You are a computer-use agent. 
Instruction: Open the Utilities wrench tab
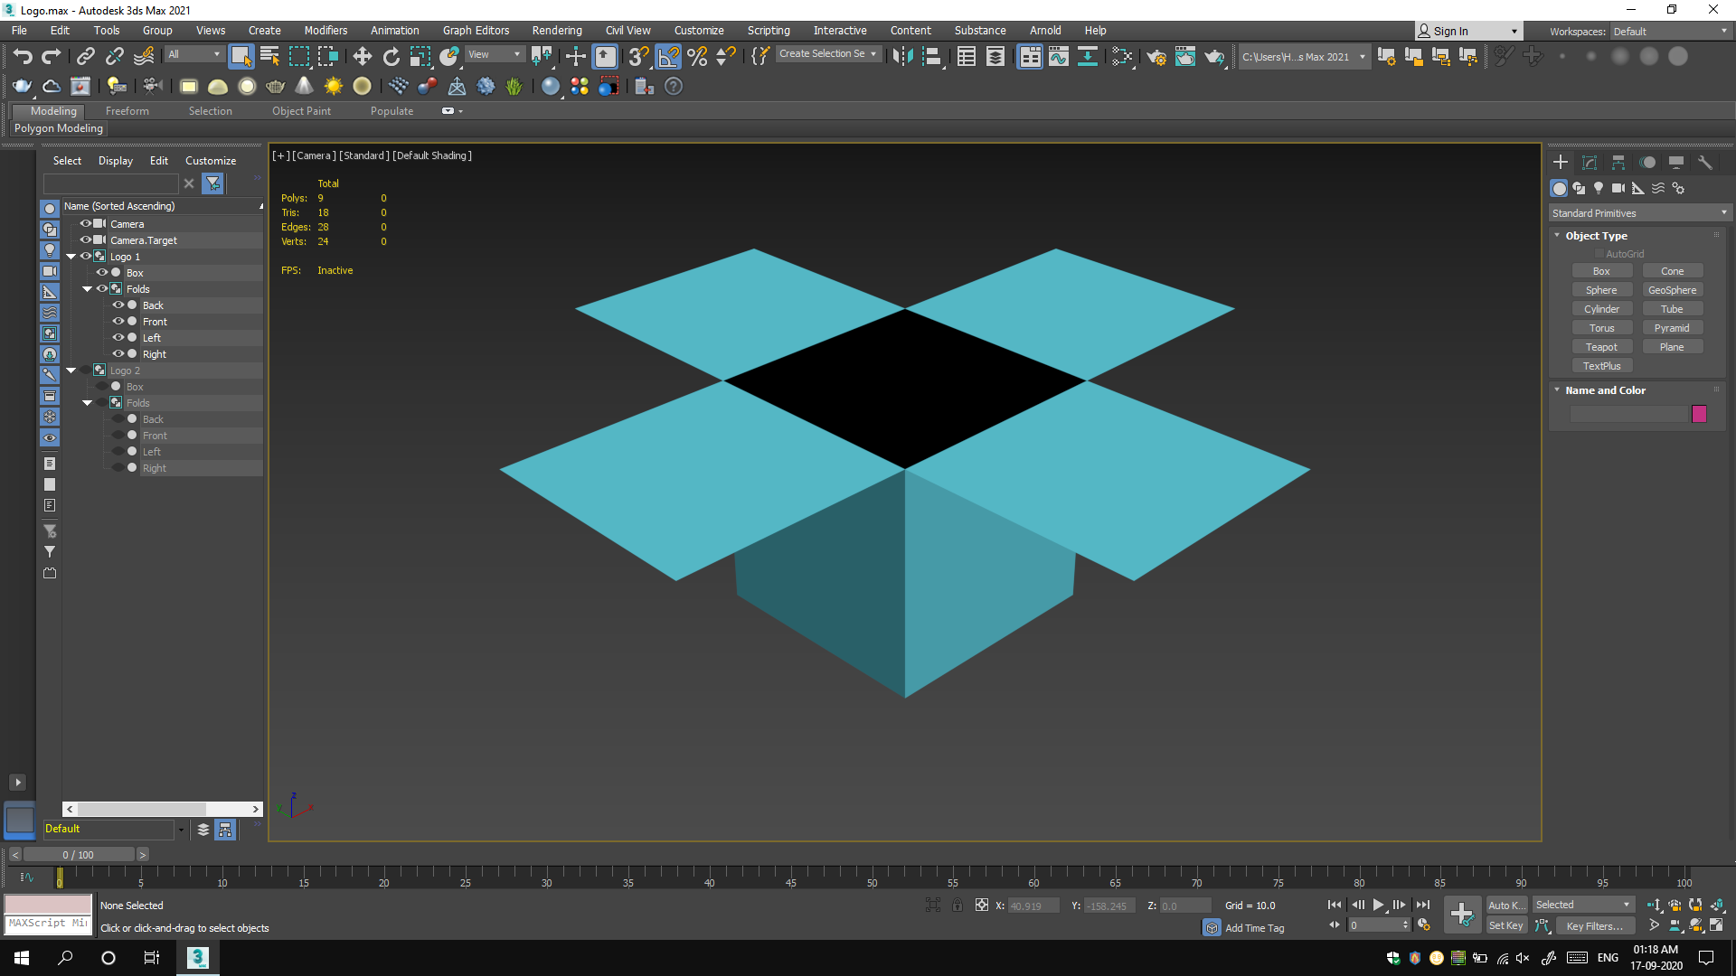click(x=1705, y=163)
